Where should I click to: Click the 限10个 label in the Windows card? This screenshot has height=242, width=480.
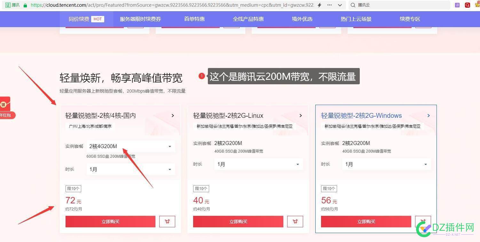(x=329, y=188)
